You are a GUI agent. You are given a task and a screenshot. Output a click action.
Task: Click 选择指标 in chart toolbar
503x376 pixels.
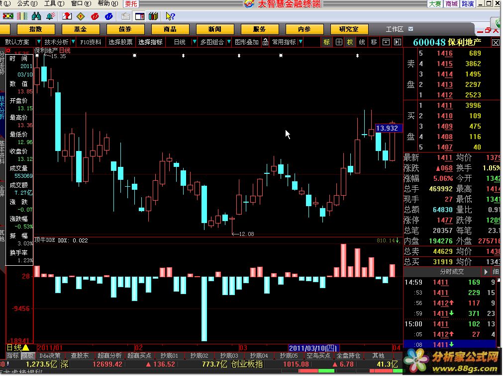coord(150,42)
